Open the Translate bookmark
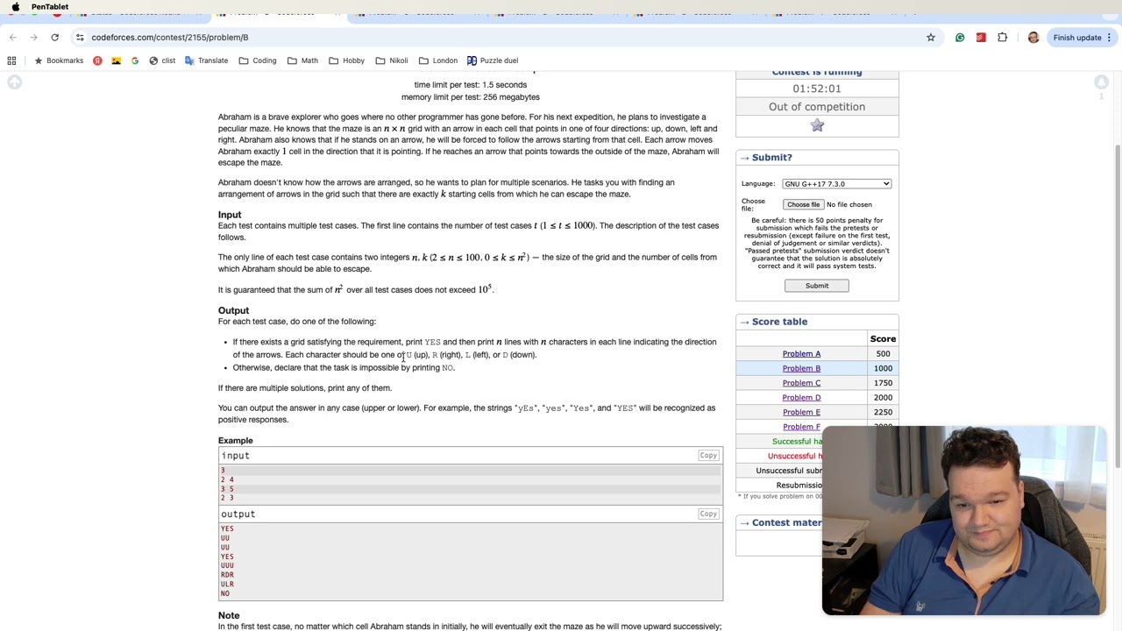Viewport: 1122px width, 631px height. (x=206, y=60)
